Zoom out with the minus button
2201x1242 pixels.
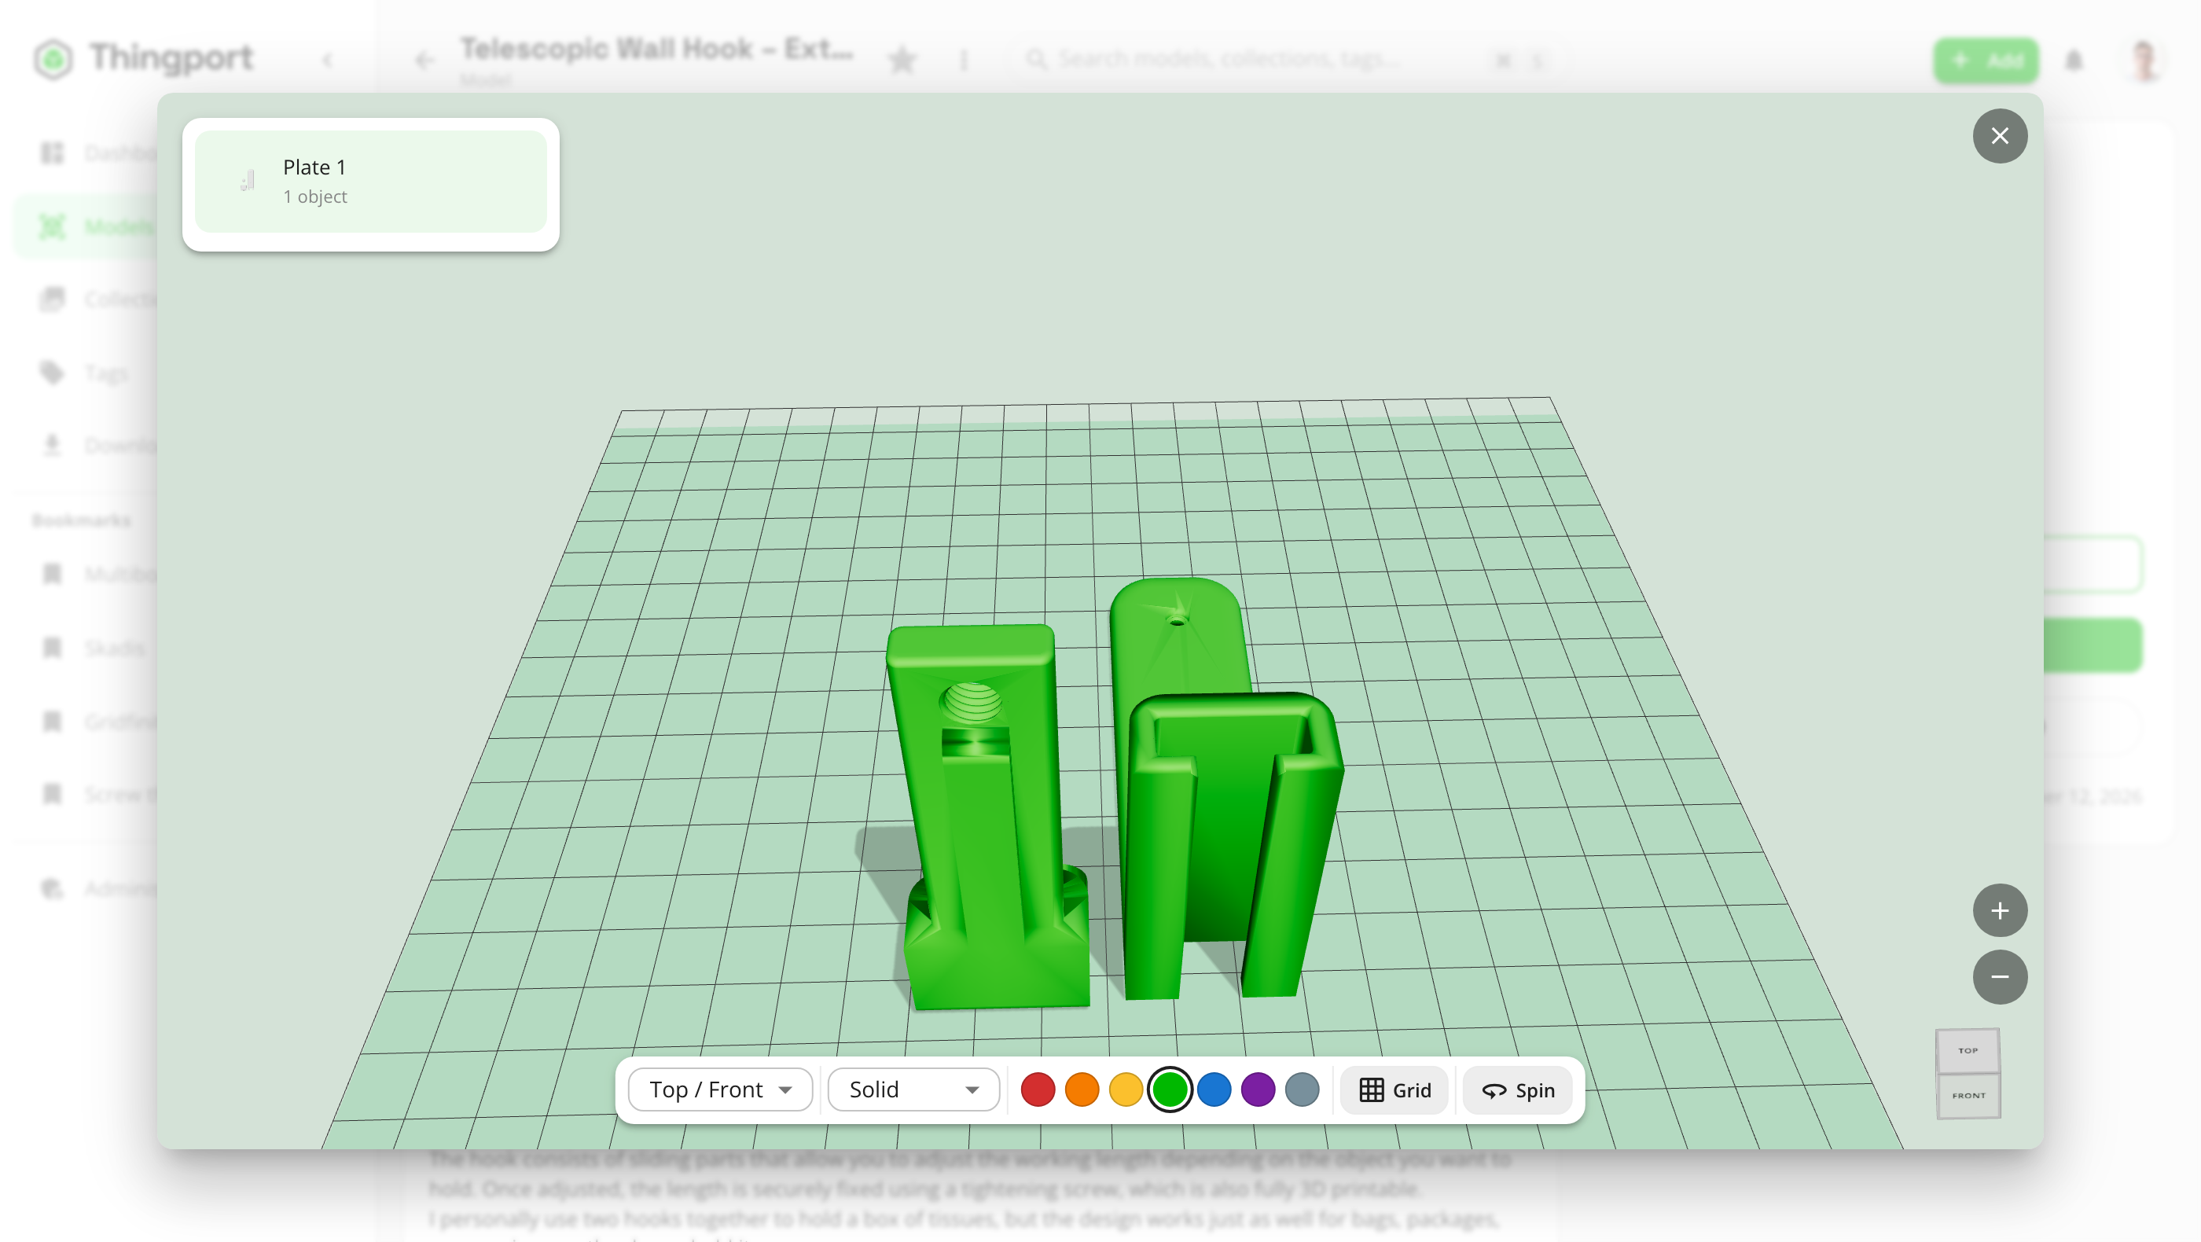1999,976
